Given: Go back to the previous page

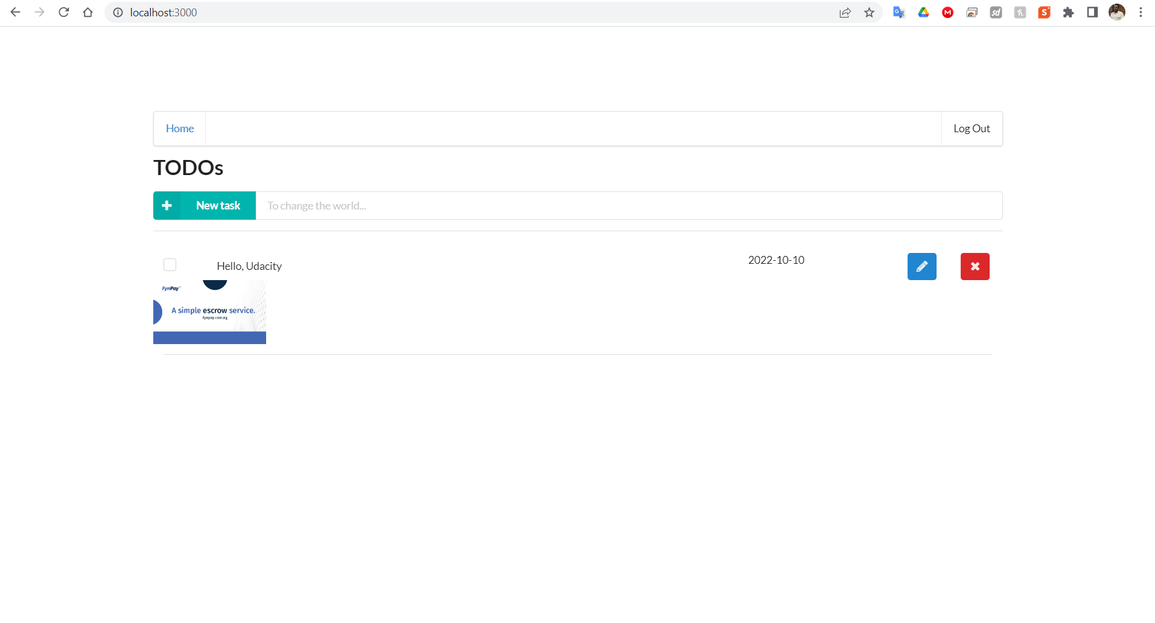Looking at the screenshot, I should coord(16,12).
